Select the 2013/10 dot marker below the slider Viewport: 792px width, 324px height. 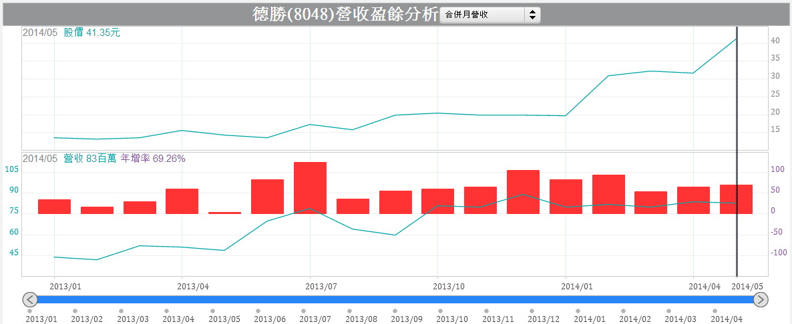point(441,311)
